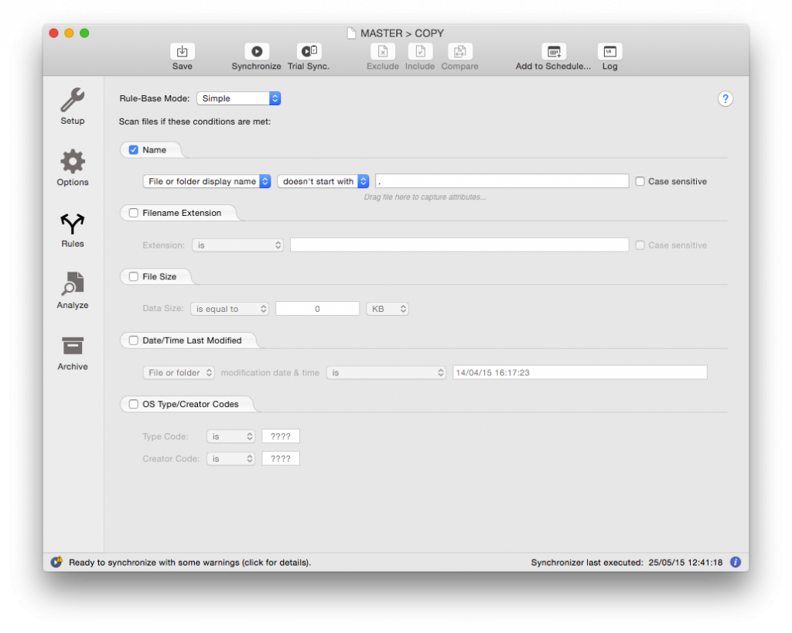
Task: Expand the "doesn't start with" dropdown
Action: coord(323,182)
